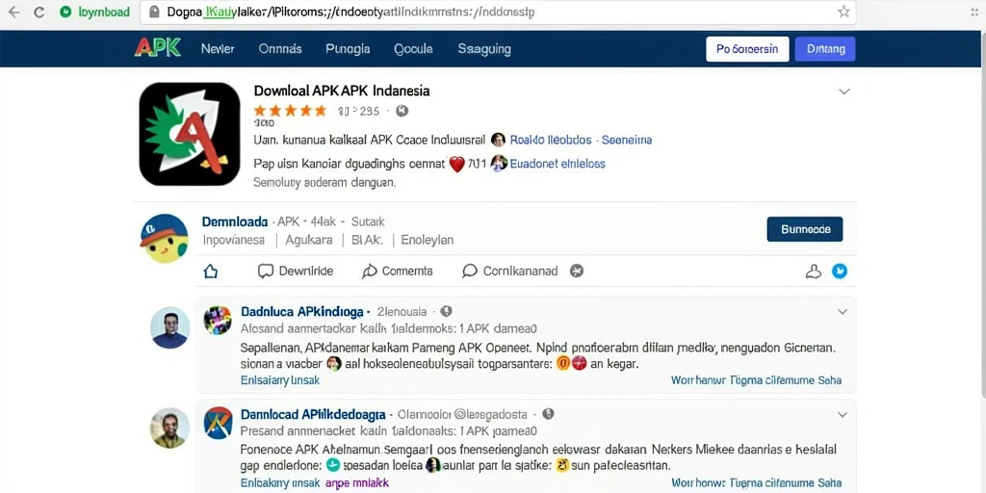Viewport: 986px width, 493px height.
Task: Open the Euadonet elnleloss link
Action: (x=558, y=164)
